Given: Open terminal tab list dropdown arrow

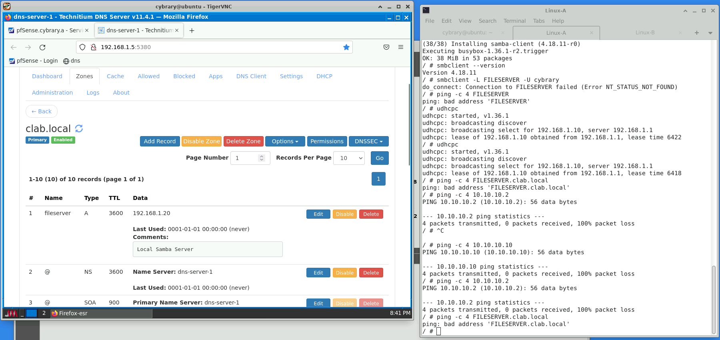Looking at the screenshot, I should click(710, 33).
